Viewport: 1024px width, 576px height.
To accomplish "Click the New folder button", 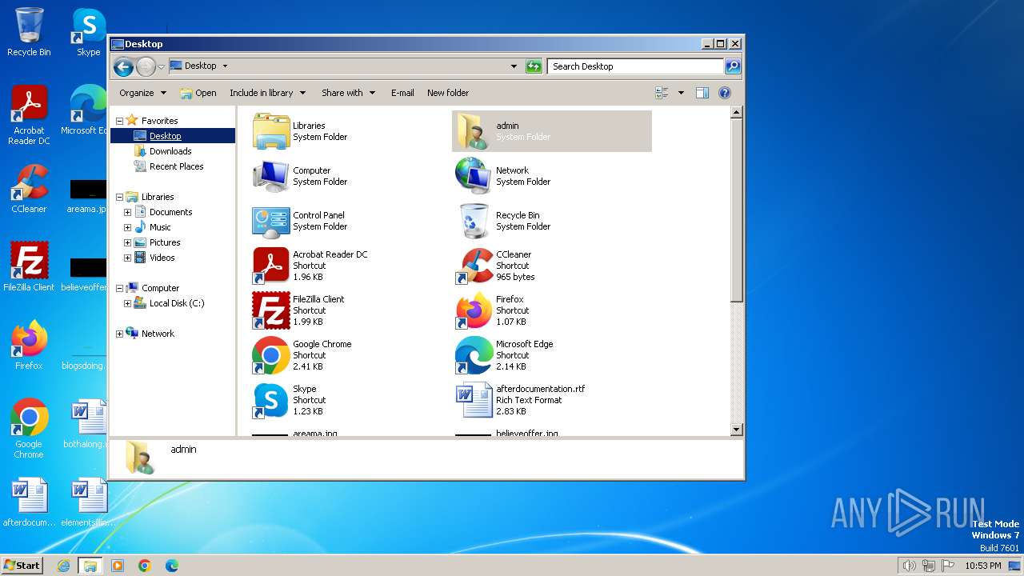I will [448, 93].
